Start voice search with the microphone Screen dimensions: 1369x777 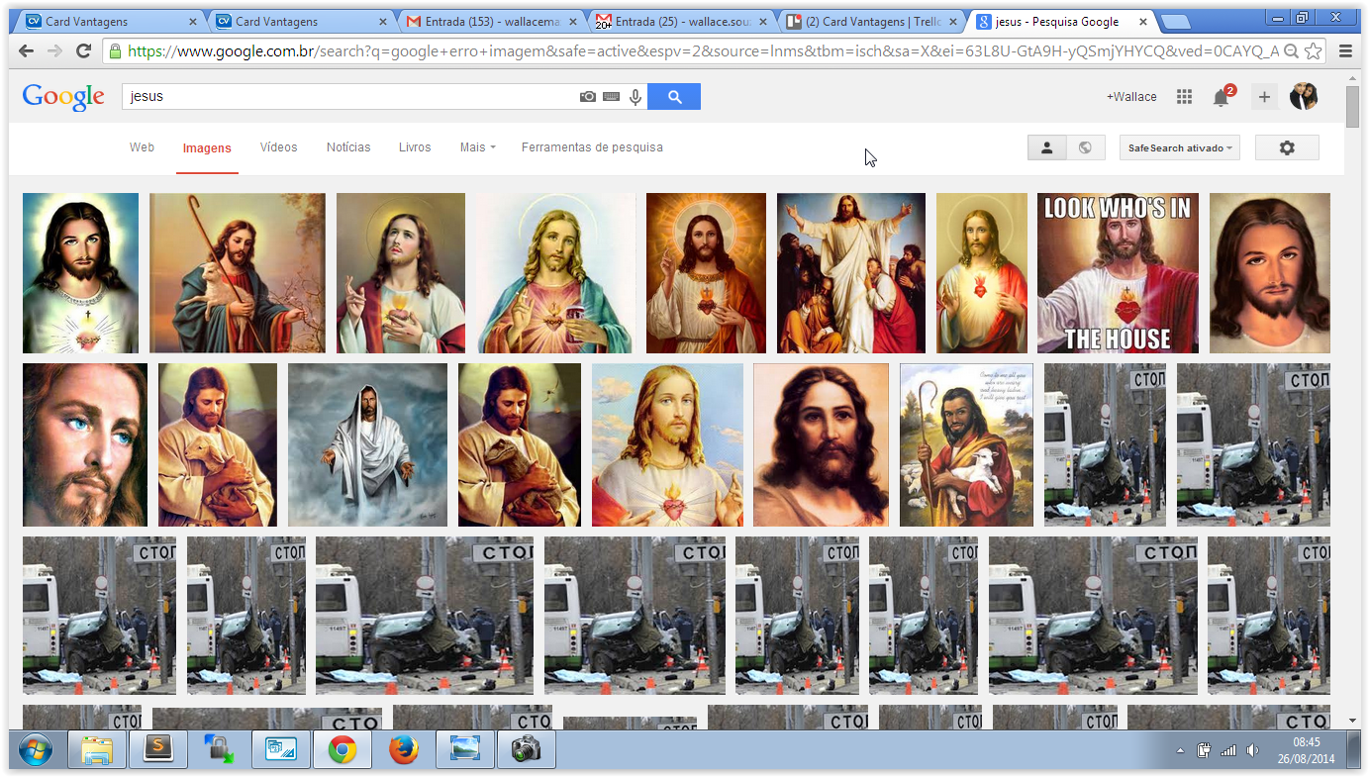coord(635,96)
